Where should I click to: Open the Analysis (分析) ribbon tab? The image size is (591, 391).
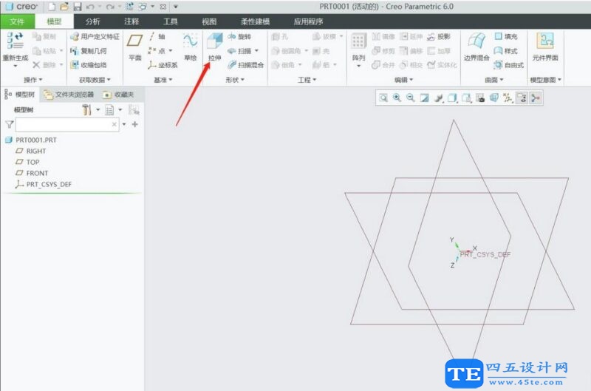click(x=93, y=21)
